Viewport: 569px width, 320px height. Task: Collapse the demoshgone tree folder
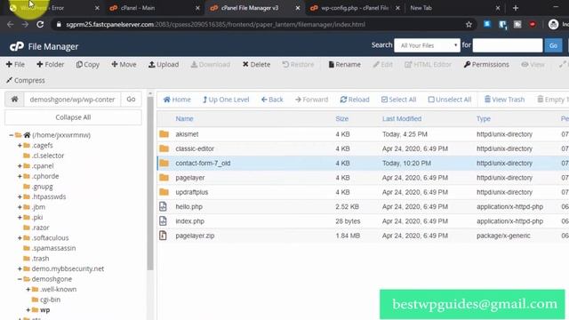pyautogui.click(x=20, y=279)
